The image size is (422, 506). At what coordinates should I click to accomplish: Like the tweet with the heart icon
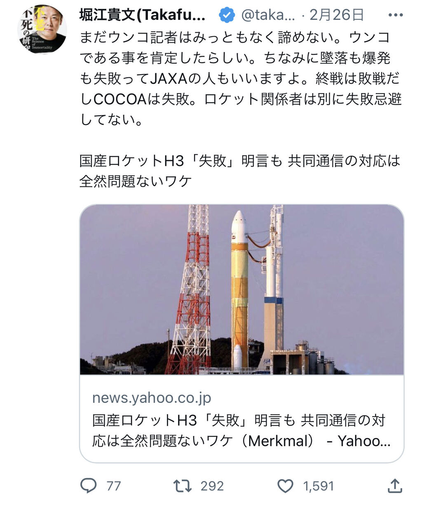point(285,486)
